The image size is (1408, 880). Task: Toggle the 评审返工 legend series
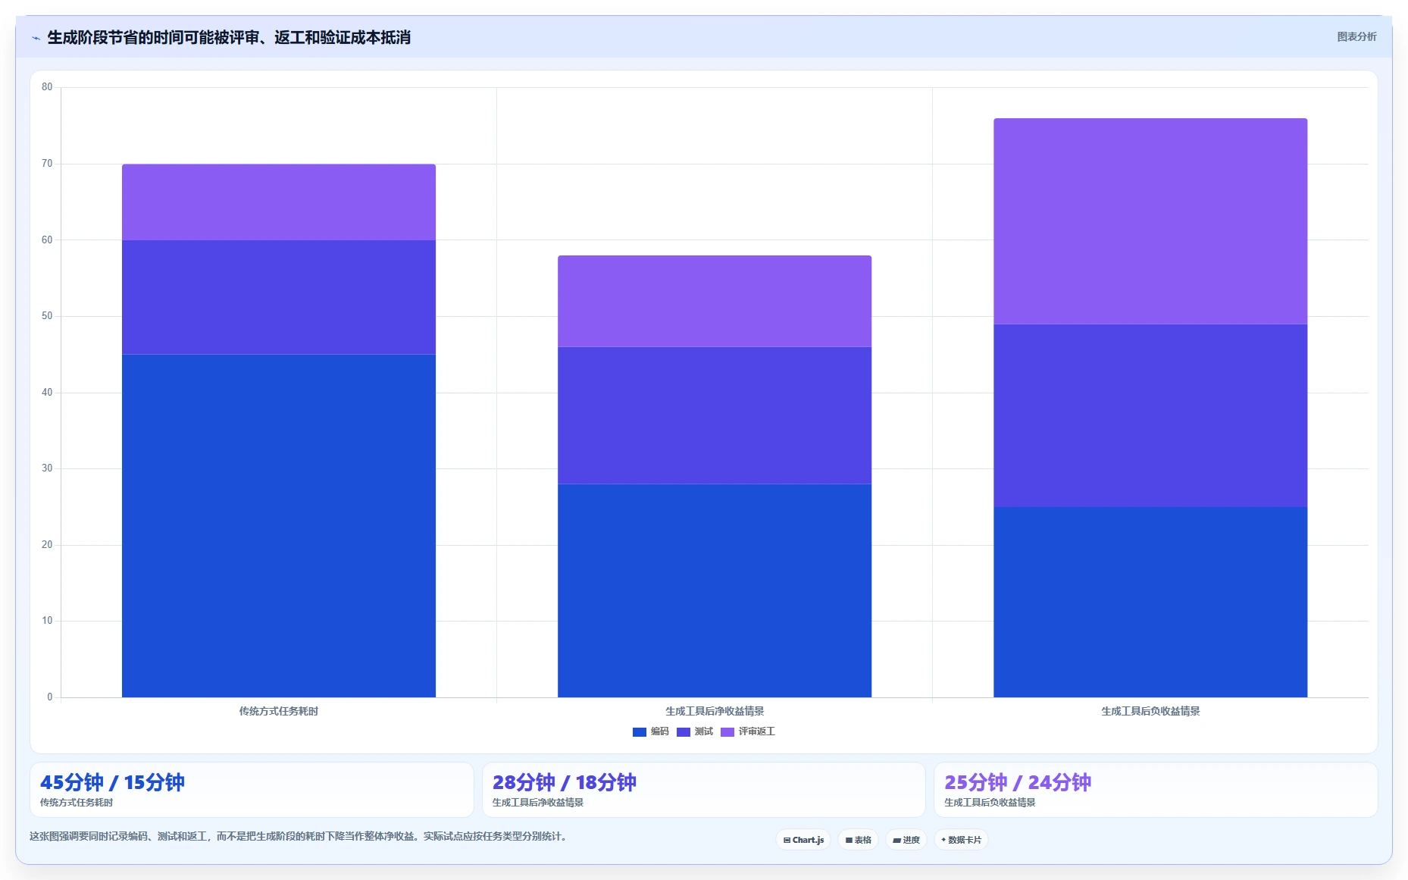[x=748, y=731]
